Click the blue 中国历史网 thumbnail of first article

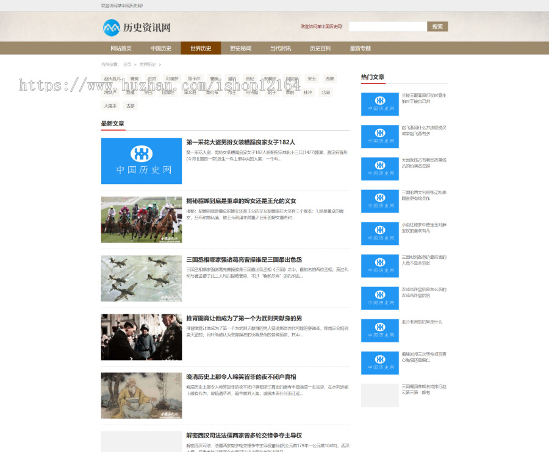coord(141,161)
